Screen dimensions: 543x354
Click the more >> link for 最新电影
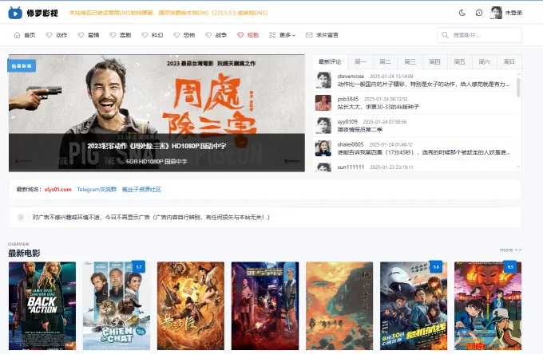(510, 250)
